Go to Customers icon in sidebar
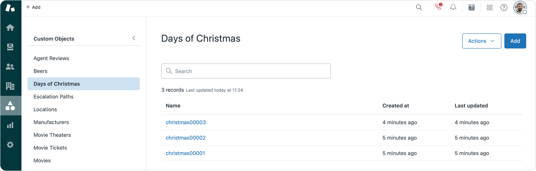Screen dimensions: 536x171 click(10, 67)
